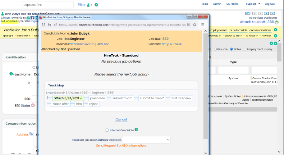Go to last record navigation icon
This screenshot has height=155, width=284.
[x=272, y=13]
